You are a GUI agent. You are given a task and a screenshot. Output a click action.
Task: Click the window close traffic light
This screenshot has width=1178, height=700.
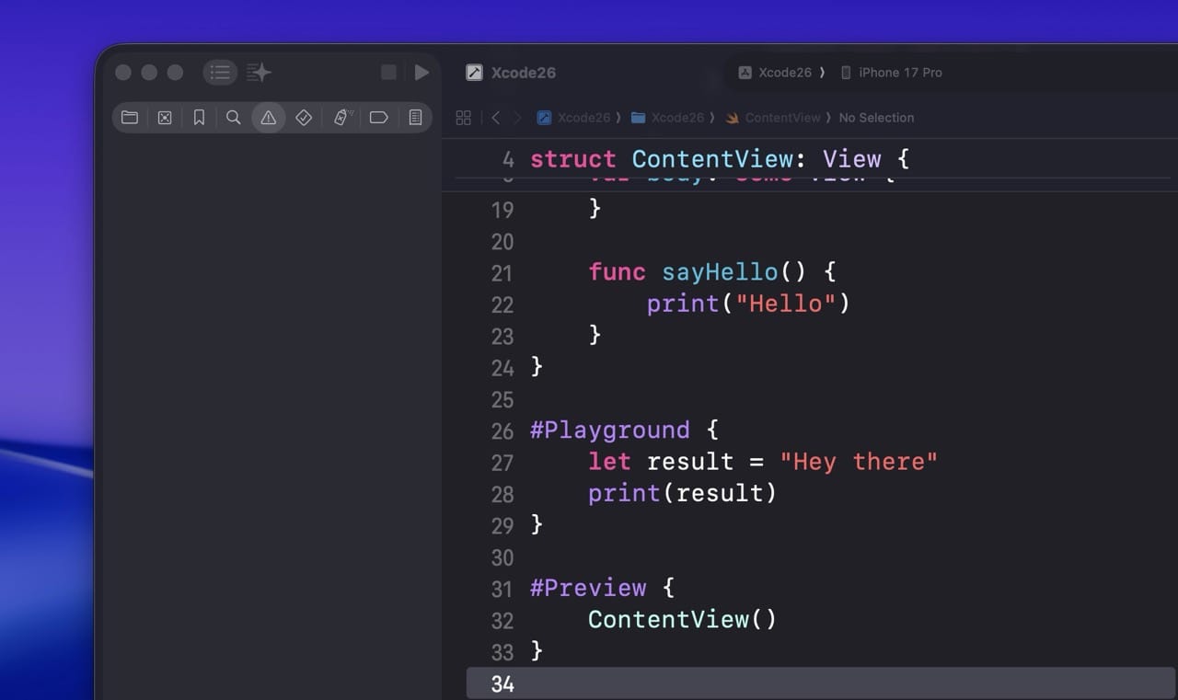123,73
